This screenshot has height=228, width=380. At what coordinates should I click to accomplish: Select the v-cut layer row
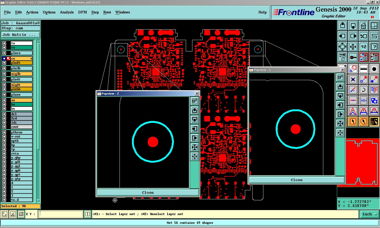point(22,137)
